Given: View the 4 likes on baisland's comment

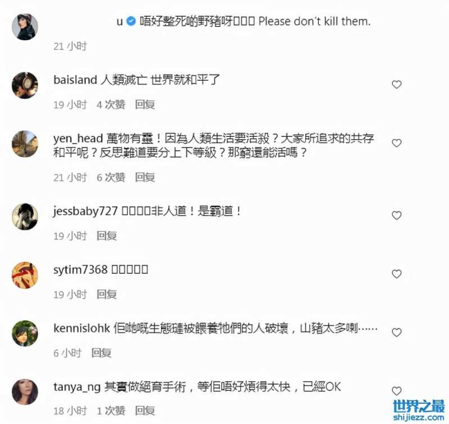Looking at the screenshot, I should coord(111,105).
